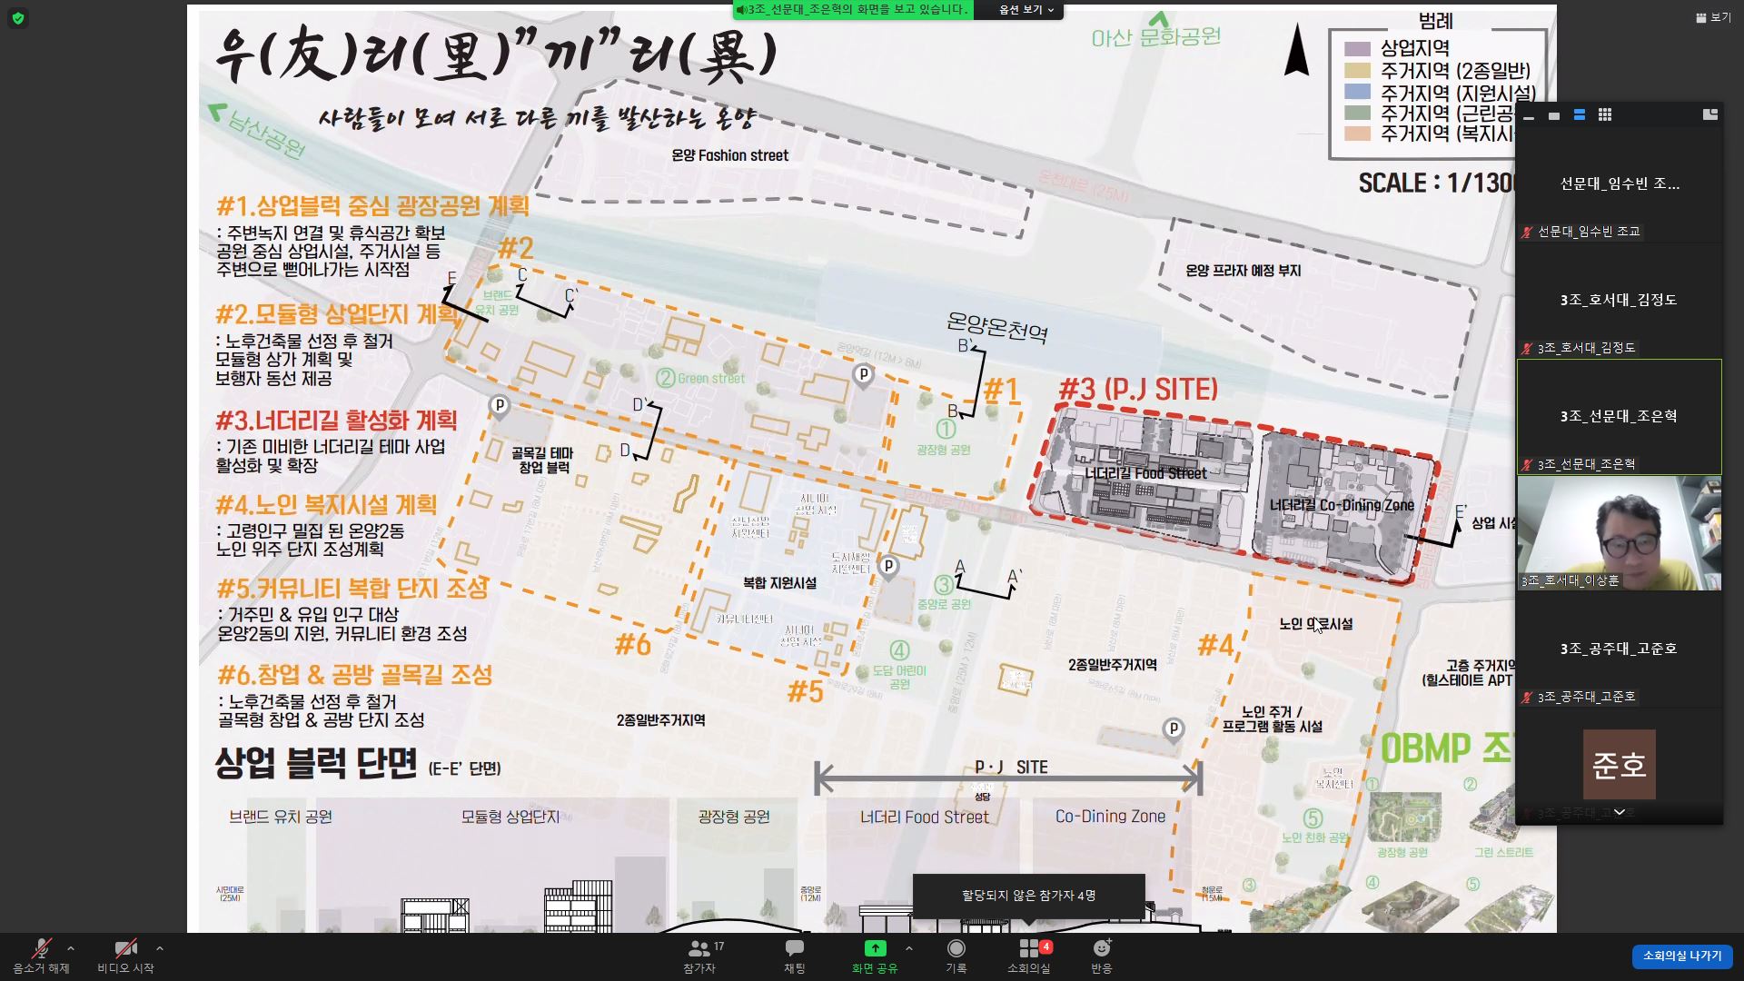
Task: Leave breakout room (소회의실 나가기)
Action: [1681, 956]
